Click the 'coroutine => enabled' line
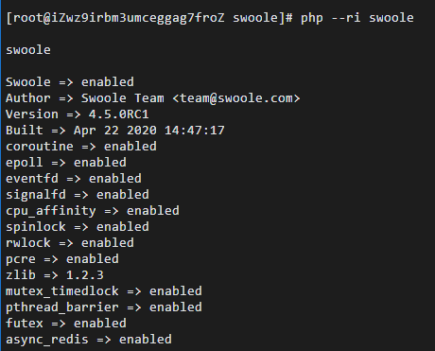This screenshot has height=351, width=435. (x=81, y=147)
